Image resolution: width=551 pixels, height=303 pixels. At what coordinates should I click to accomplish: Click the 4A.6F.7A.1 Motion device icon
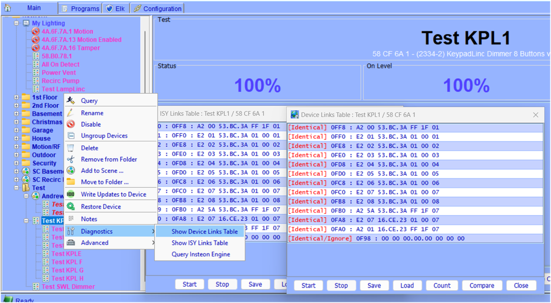point(36,32)
